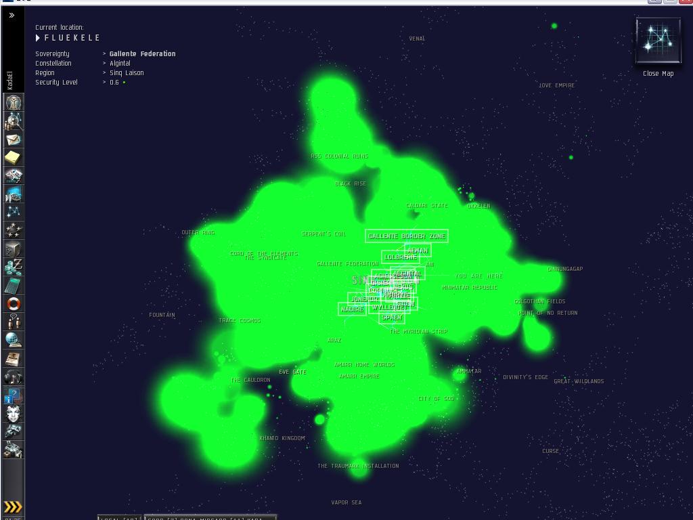Select the AEMAN constellation label
Screen dimensions: 693x520
tap(418, 251)
